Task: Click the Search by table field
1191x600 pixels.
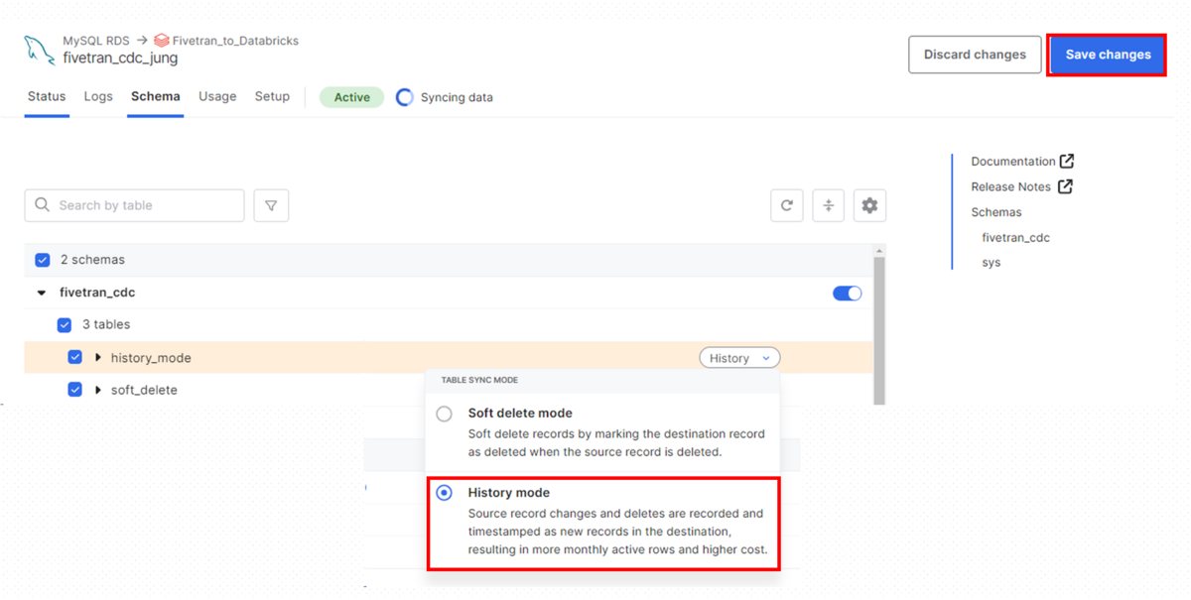Action: [134, 205]
